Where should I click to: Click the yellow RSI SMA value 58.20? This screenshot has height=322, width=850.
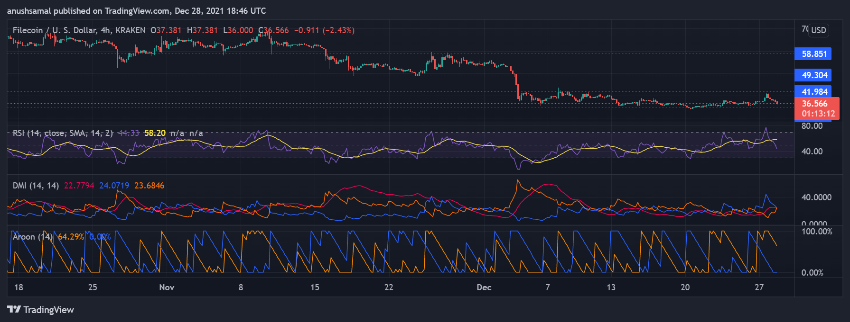point(155,133)
